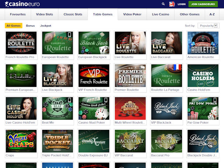Screen dimensions: 224x168
Task: Click the "Baccarat Pro" title text
Action: [160, 155]
